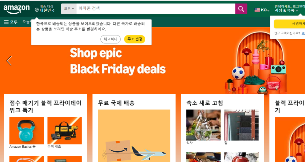
Task: Click the magnifying glass search button
Action: coord(241,9)
